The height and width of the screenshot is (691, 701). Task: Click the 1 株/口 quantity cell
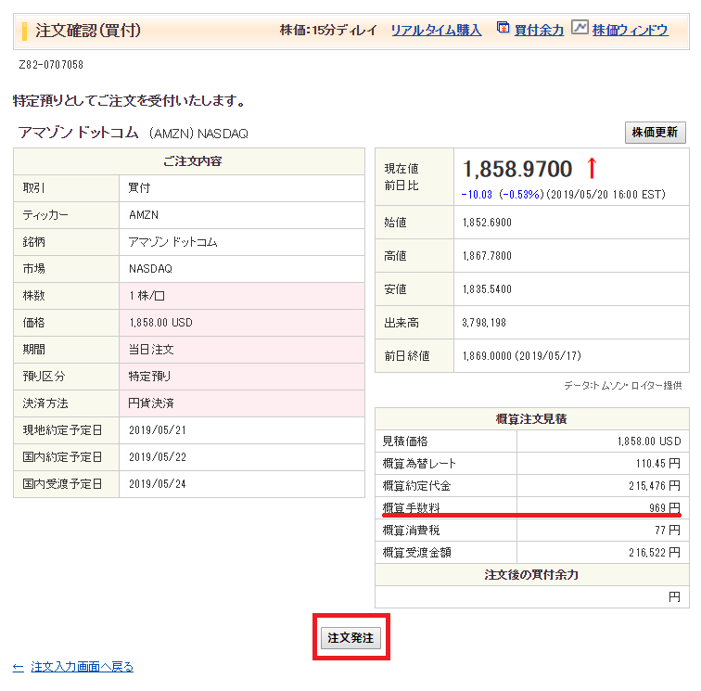242,296
